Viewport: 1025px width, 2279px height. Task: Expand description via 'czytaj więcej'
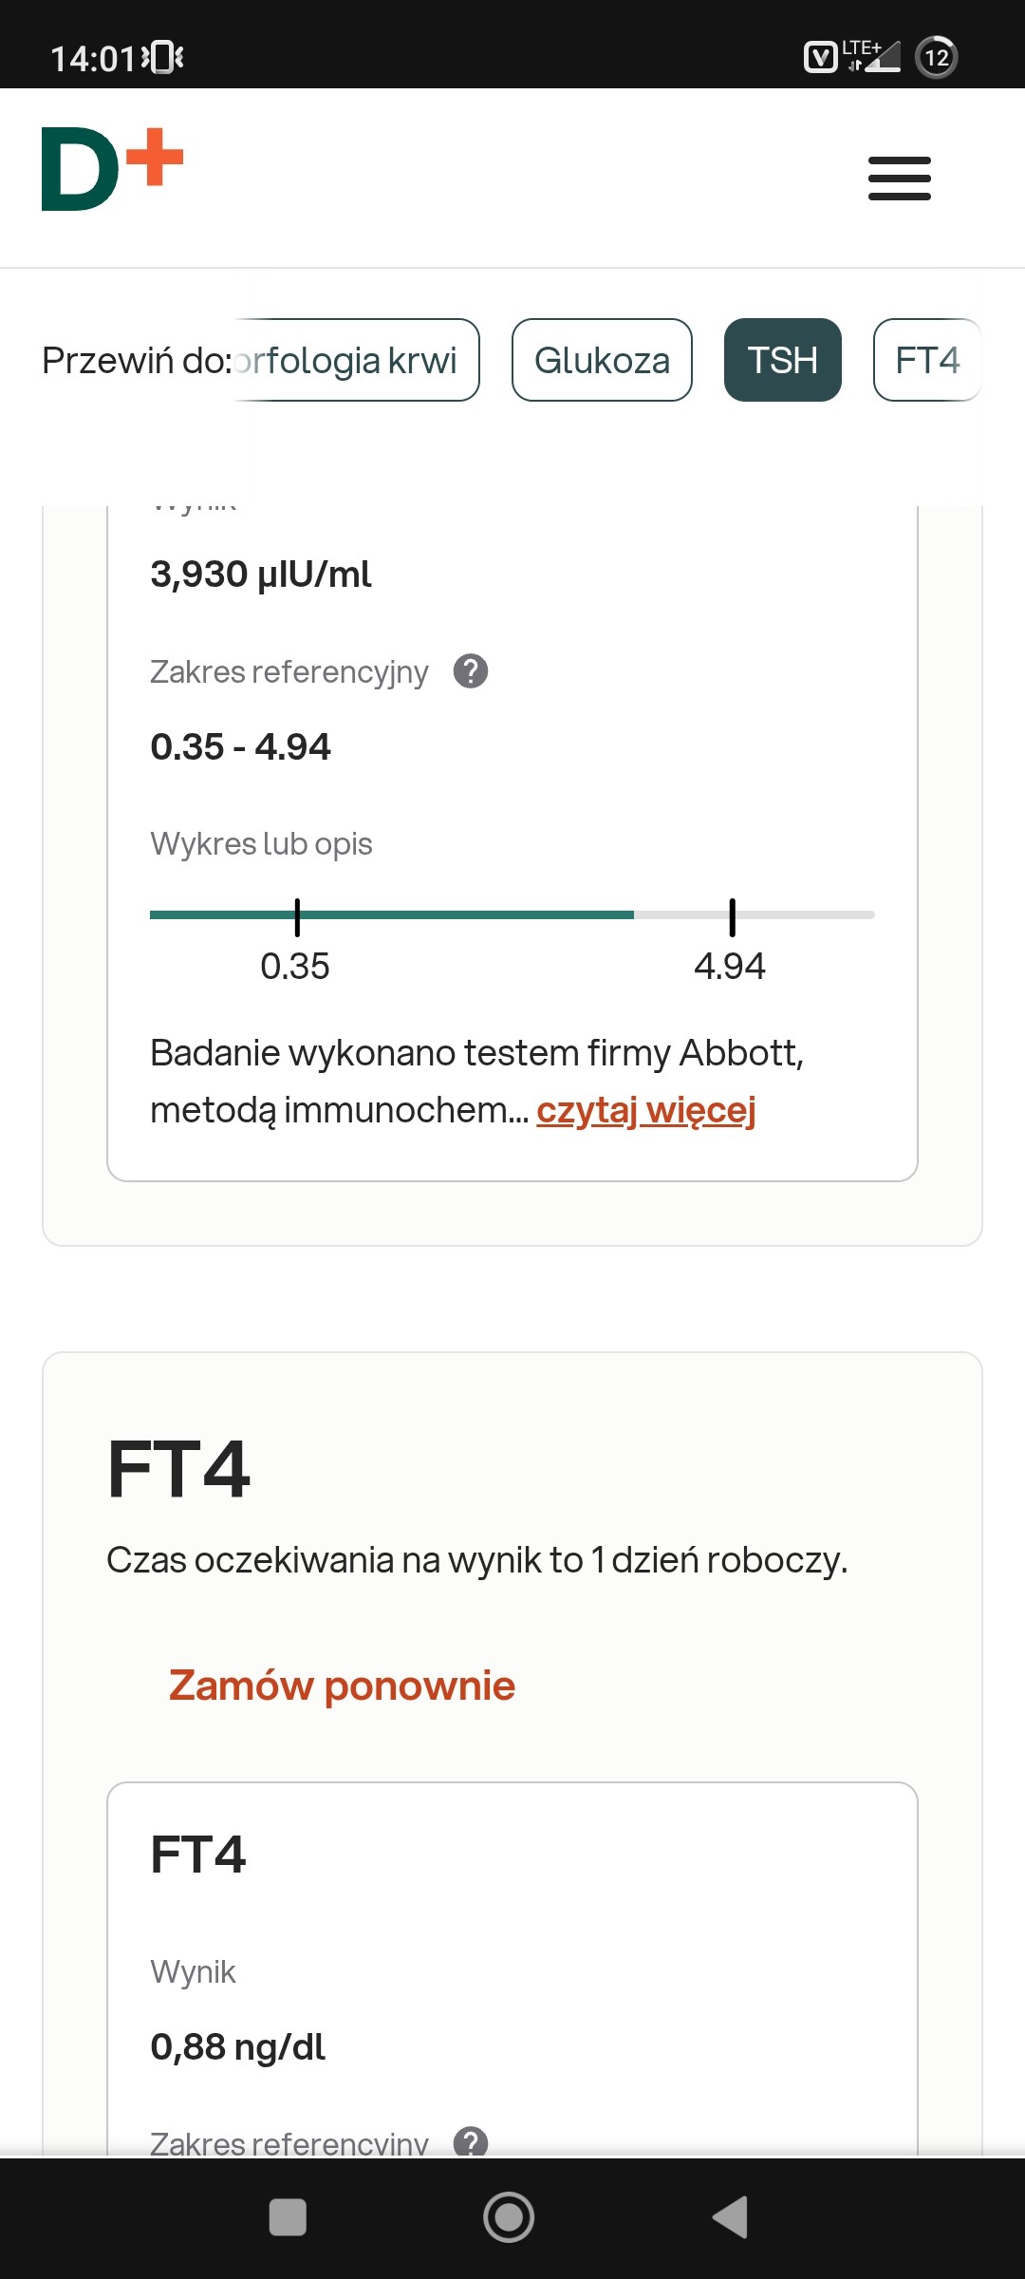click(645, 1109)
